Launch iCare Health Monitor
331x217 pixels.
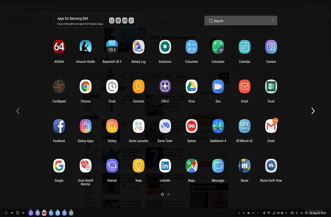(86, 166)
